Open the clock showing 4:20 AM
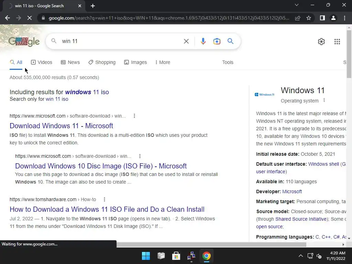This screenshot has width=352, height=264. click(x=336, y=256)
